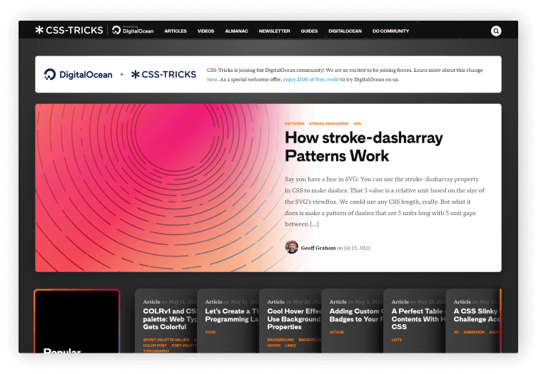
Task: Click the first BACKGROUND tag on Hover Effects card
Action: [280, 340]
